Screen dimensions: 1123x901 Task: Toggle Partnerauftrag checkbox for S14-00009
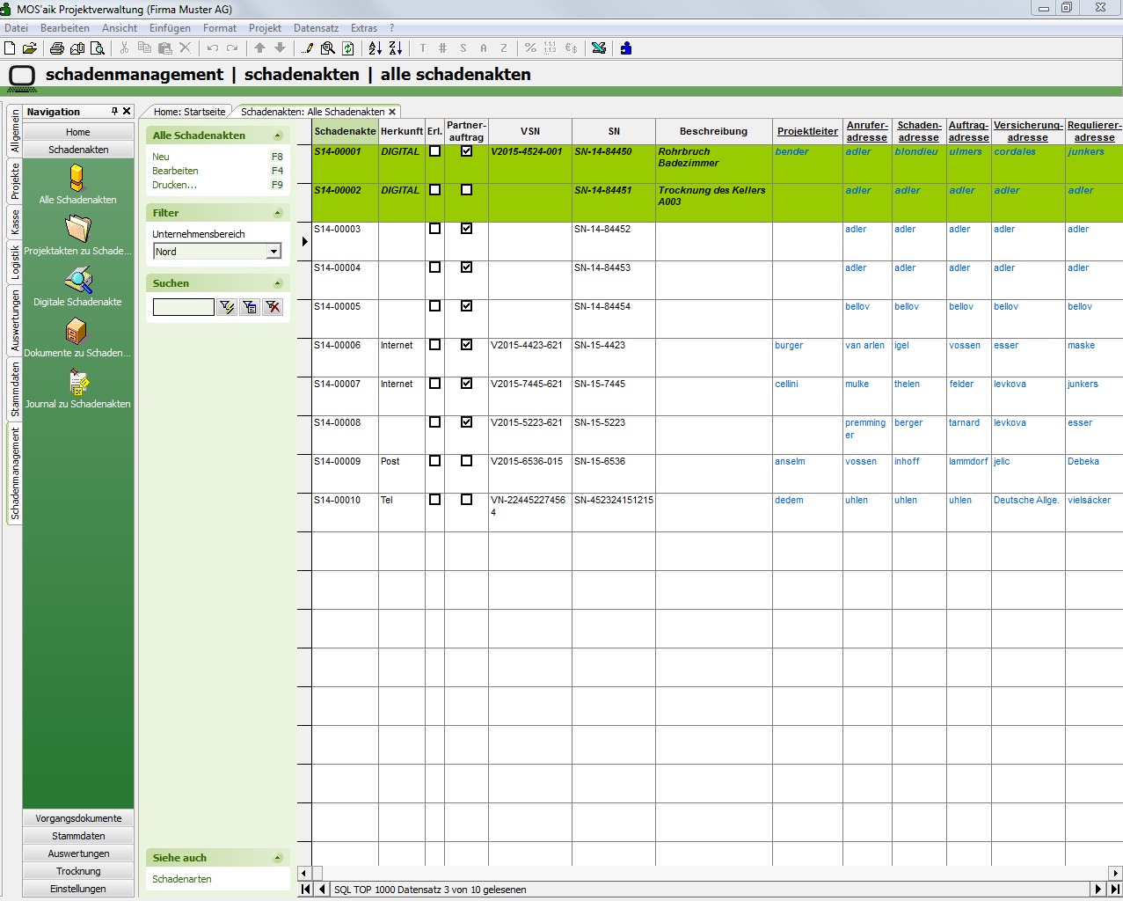coord(466,461)
